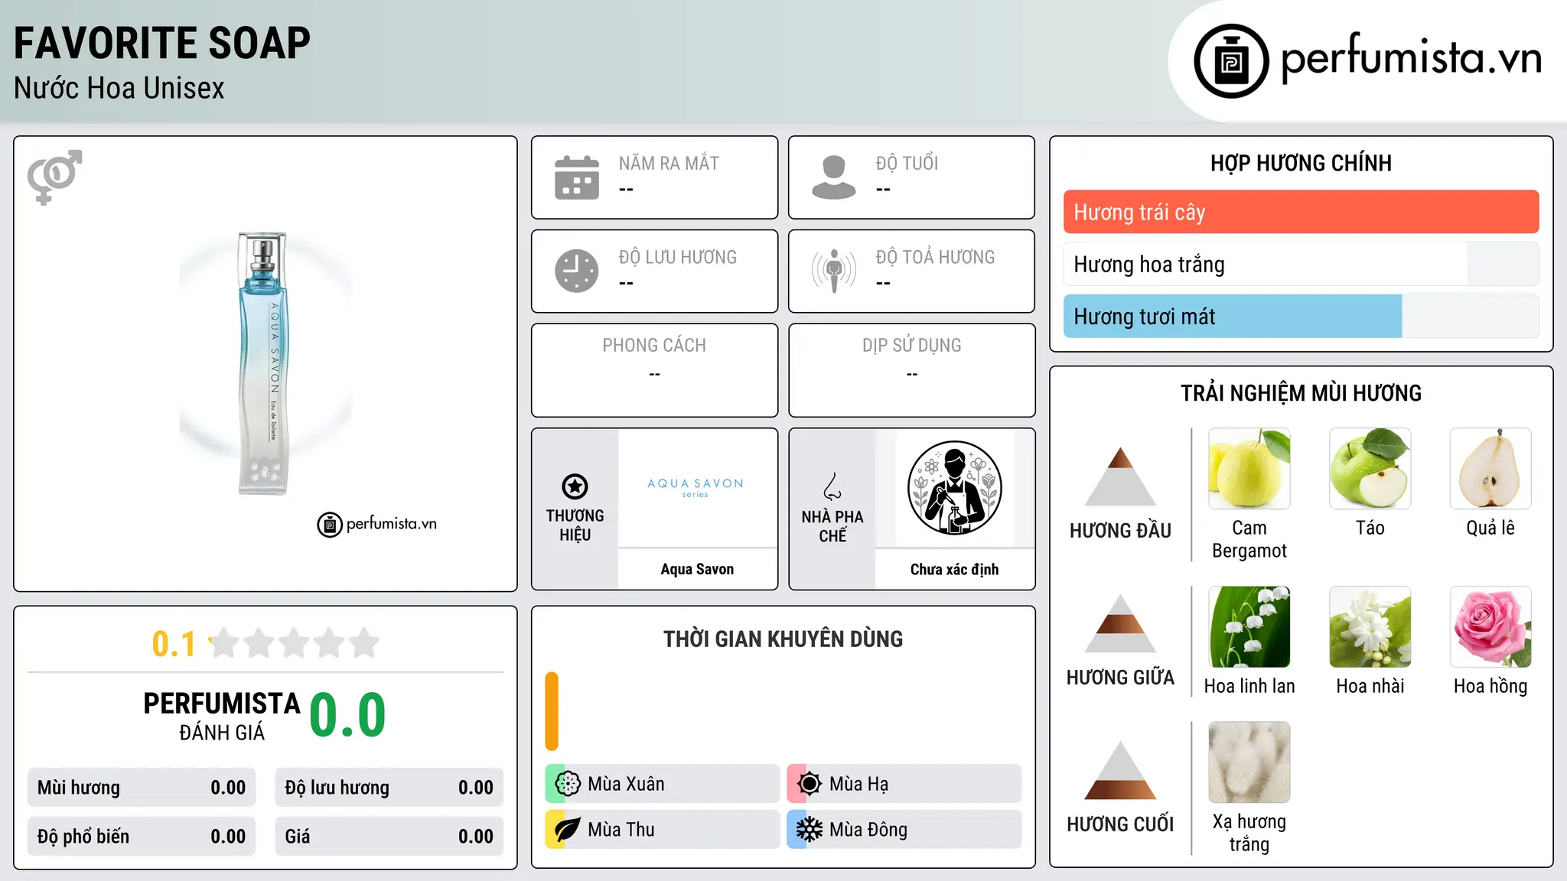Click the green 0.0 Perfumista score
Image resolution: width=1567 pixels, height=881 pixels.
[347, 715]
